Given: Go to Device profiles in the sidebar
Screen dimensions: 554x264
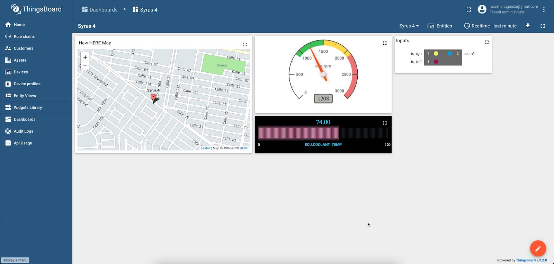Looking at the screenshot, I should tap(27, 84).
